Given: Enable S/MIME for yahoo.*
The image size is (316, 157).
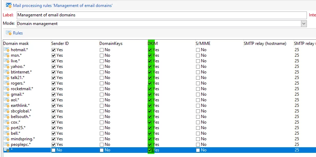Looking at the screenshot, I should pyautogui.click(x=198, y=66).
